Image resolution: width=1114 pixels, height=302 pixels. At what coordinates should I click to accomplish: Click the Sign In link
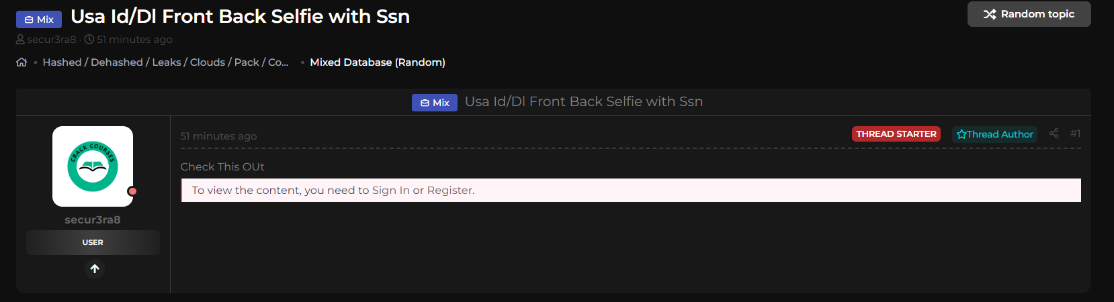pos(390,191)
